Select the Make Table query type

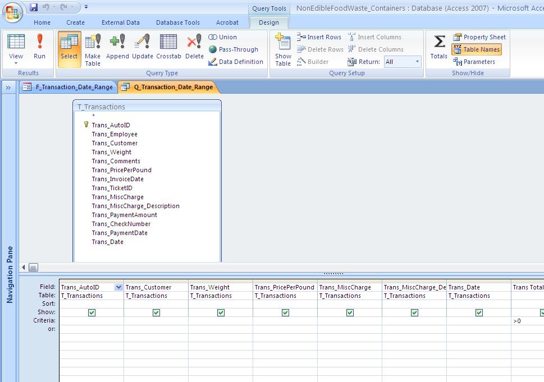pyautogui.click(x=93, y=49)
